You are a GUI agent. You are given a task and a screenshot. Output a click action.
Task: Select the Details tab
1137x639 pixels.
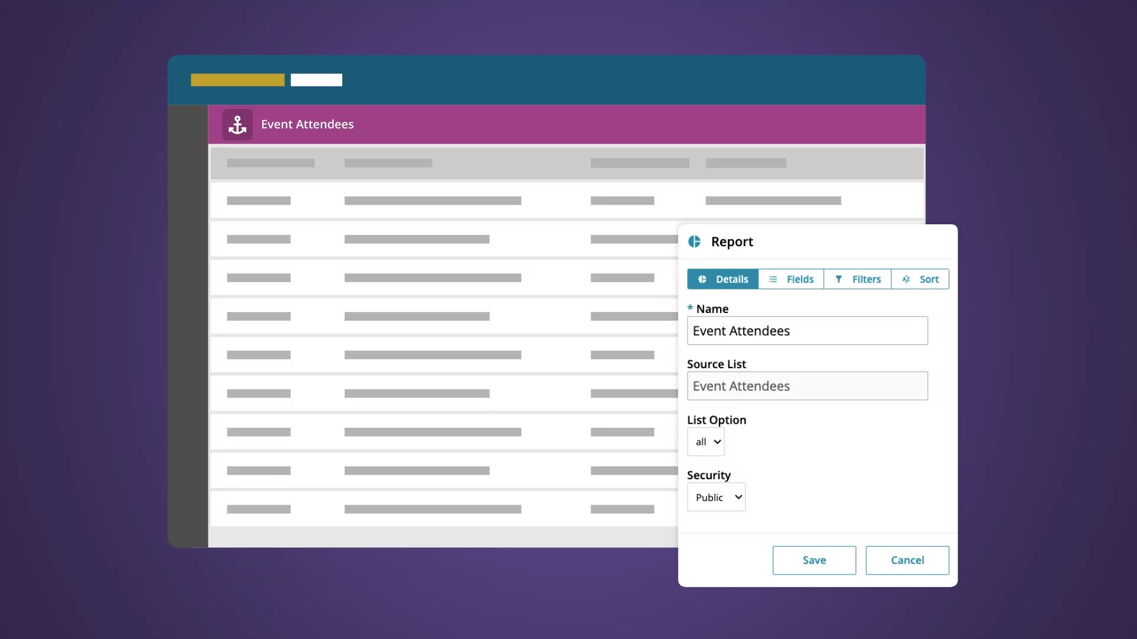pyautogui.click(x=722, y=279)
